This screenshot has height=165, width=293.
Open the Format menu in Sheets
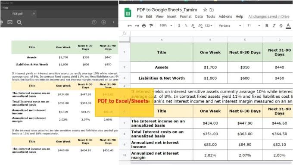(x=186, y=16)
